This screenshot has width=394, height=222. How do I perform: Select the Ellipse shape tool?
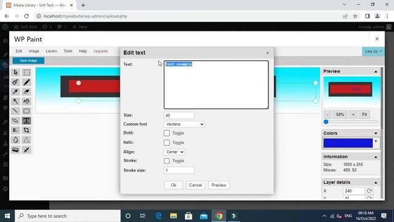coord(15,121)
